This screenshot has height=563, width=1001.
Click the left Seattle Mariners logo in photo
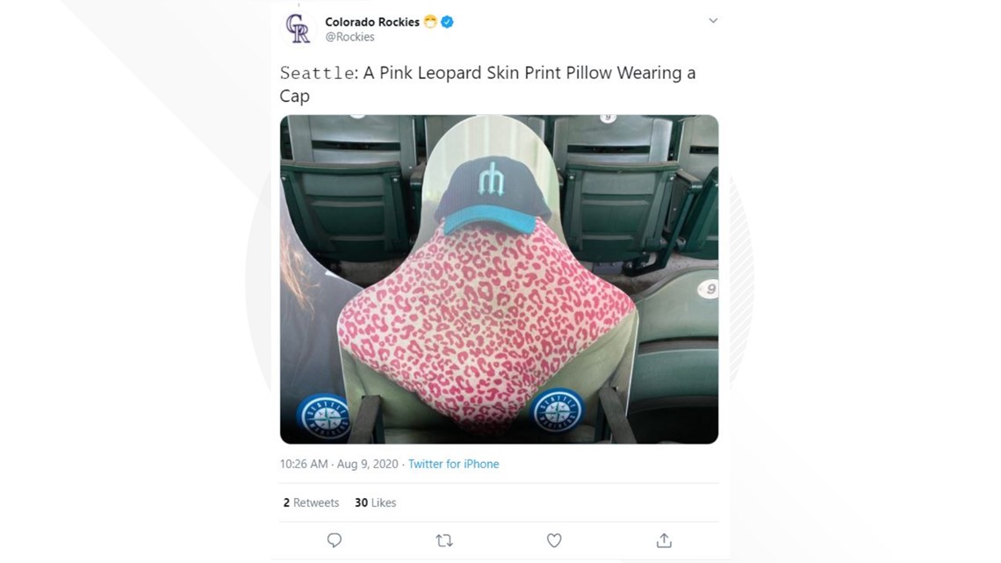coord(326,417)
